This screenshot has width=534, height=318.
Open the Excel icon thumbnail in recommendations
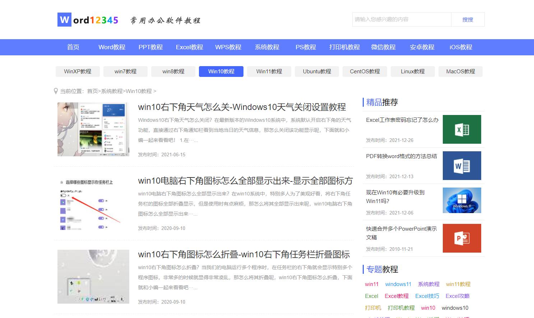pos(462,129)
